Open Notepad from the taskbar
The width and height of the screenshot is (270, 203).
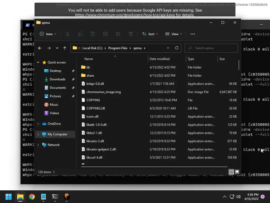pos(44,197)
